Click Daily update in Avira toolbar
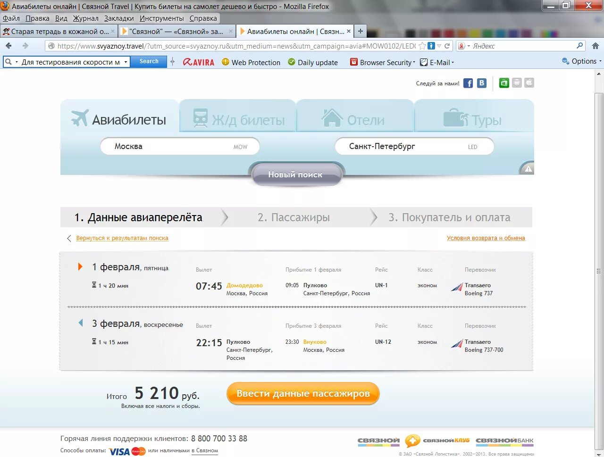The width and height of the screenshot is (604, 457). 313,62
